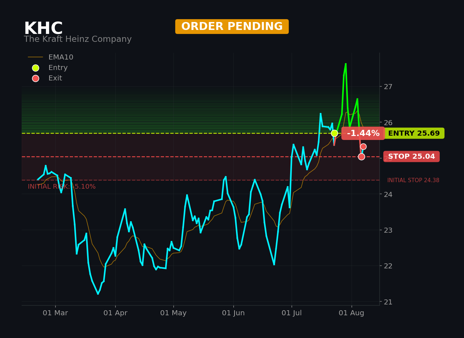Image resolution: width=464 pixels, height=338 pixels.
Task: Click the '01 Mar' date axis label
Action: click(55, 313)
